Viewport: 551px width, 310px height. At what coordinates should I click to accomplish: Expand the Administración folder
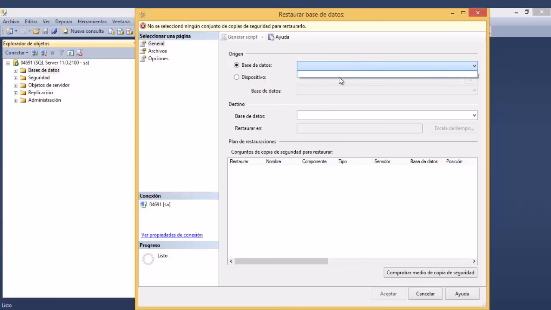coord(15,100)
